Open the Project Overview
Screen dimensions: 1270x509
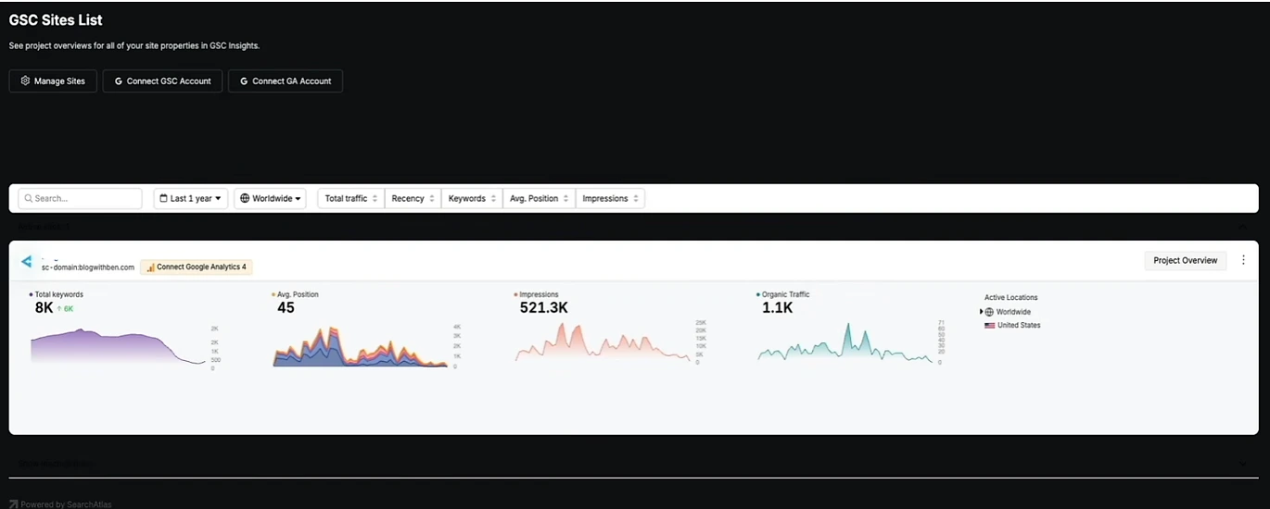tap(1186, 261)
